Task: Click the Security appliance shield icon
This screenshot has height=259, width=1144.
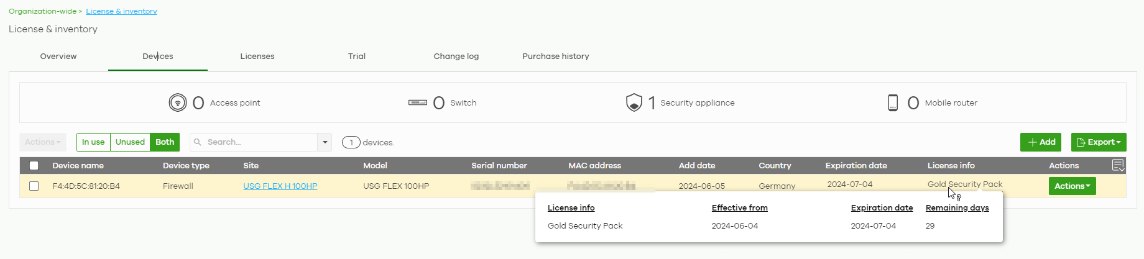Action: click(634, 102)
